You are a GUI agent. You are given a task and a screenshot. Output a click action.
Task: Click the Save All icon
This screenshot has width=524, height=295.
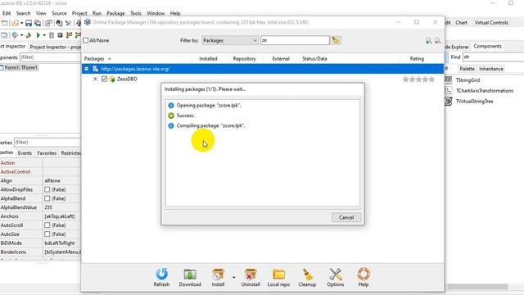(38, 23)
